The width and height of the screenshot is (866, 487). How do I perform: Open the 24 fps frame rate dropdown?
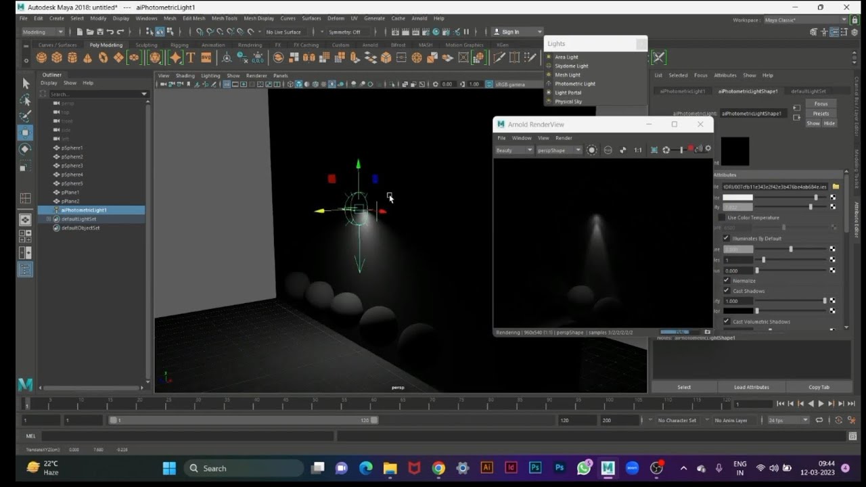click(x=788, y=420)
